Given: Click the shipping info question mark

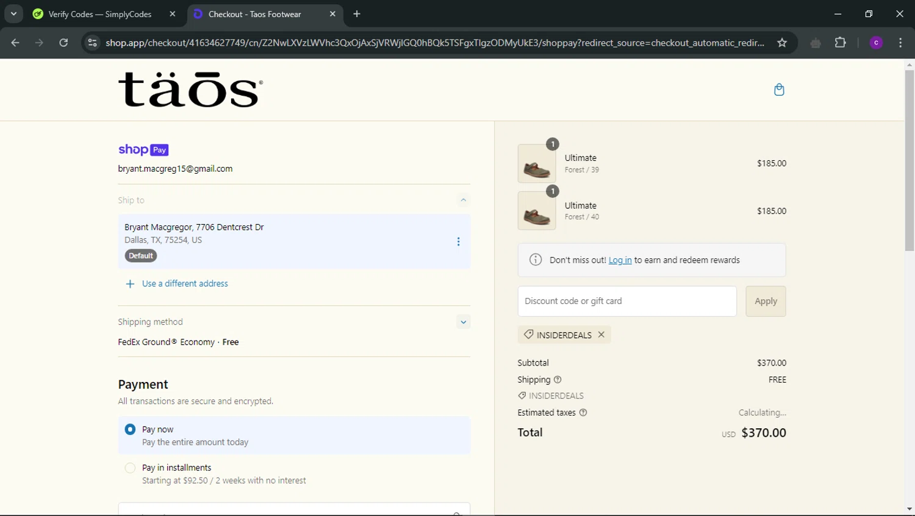Looking at the screenshot, I should tap(558, 380).
